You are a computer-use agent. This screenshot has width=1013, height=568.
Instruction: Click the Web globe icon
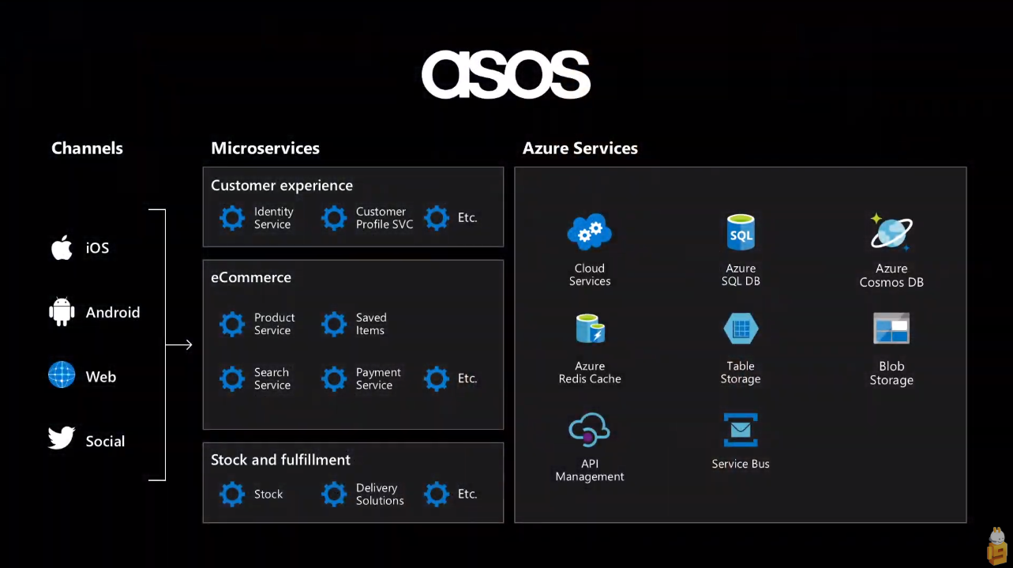62,374
